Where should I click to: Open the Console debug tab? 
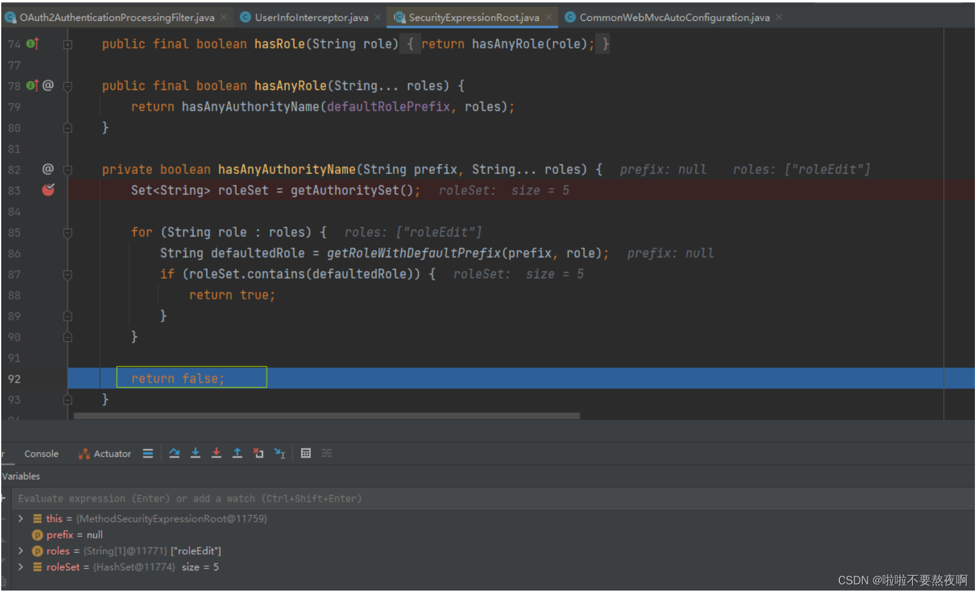pos(41,454)
